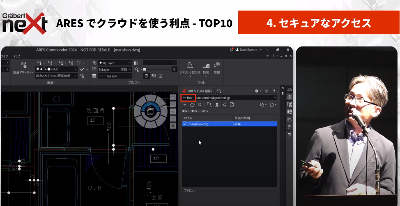400x206 pixels.
Task: Click the layer tool icon with lock symbol
Action: 61,63
